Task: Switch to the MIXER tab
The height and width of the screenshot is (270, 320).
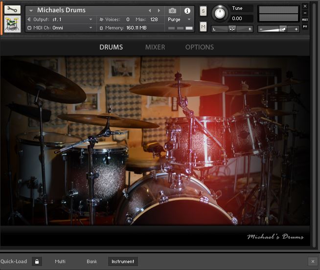Action: tap(155, 47)
